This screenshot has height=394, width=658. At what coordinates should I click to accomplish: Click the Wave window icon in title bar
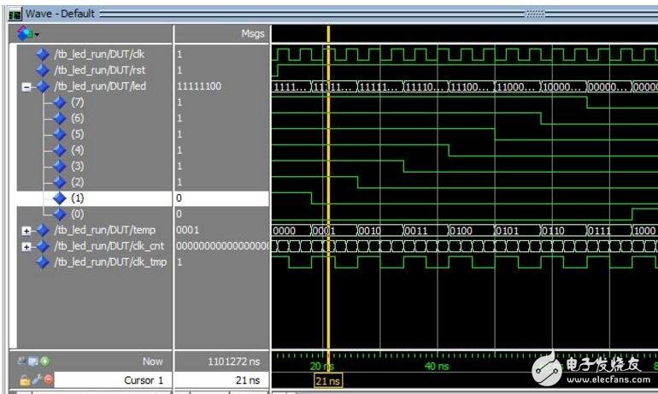point(15,14)
